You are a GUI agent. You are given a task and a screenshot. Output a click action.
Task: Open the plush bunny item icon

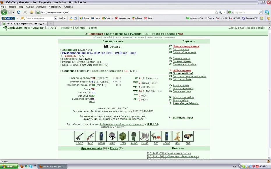(177, 136)
